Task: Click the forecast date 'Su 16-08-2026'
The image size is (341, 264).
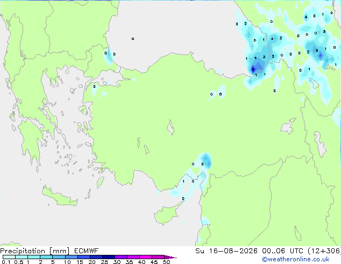Action: click(x=226, y=251)
